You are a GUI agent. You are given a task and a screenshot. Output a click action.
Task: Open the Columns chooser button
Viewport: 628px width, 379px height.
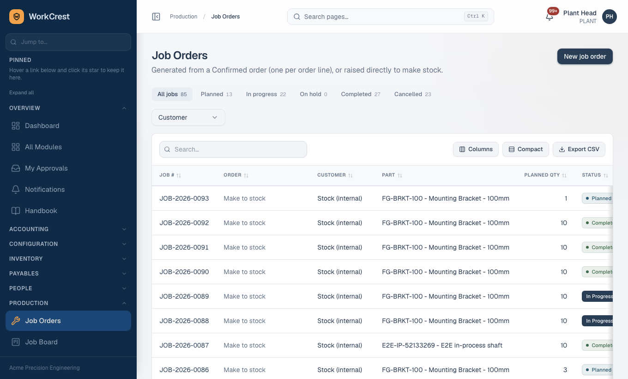pyautogui.click(x=476, y=149)
